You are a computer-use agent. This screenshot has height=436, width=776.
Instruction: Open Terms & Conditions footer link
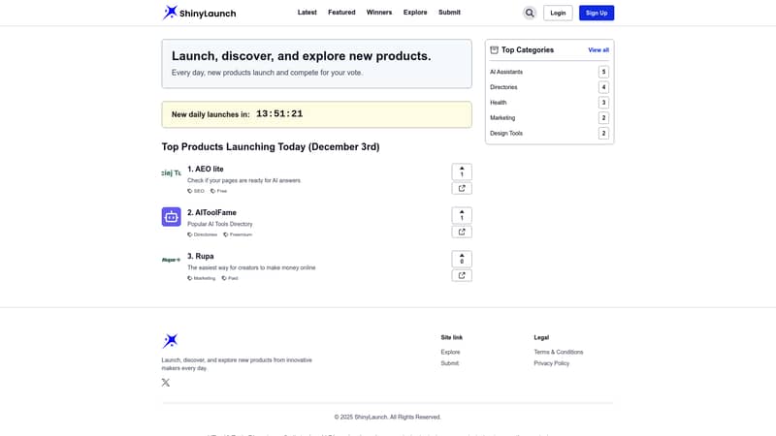558,352
